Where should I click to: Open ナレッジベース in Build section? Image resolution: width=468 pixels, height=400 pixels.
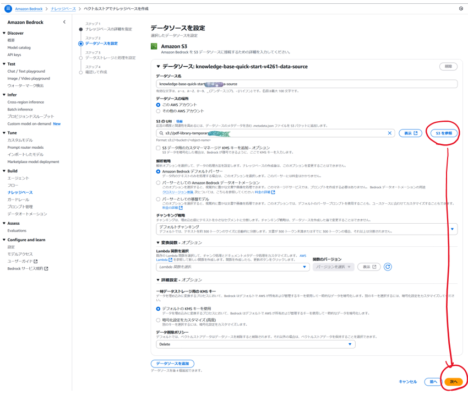click(20, 192)
